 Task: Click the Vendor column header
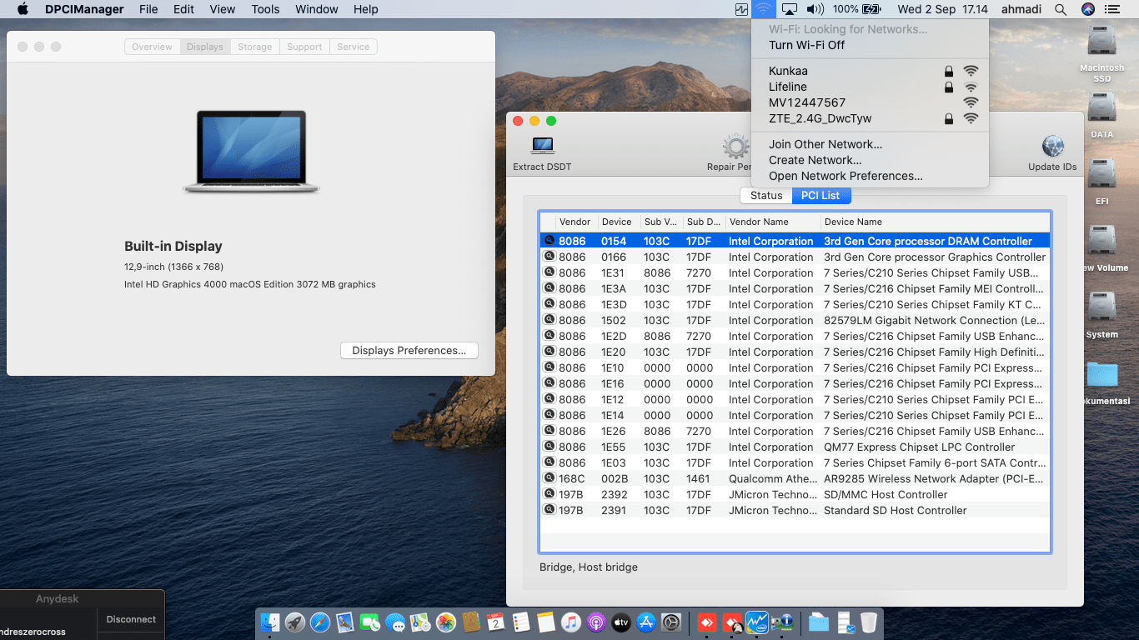(x=576, y=222)
